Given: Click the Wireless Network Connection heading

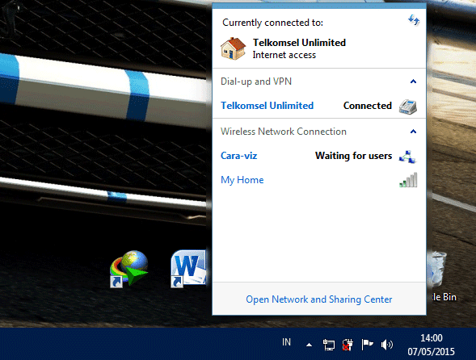Looking at the screenshot, I should click(x=284, y=132).
